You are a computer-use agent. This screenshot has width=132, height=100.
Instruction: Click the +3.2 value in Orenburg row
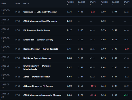(126, 12)
